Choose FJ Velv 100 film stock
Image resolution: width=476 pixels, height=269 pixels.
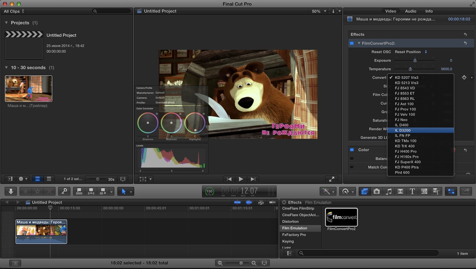click(420, 114)
